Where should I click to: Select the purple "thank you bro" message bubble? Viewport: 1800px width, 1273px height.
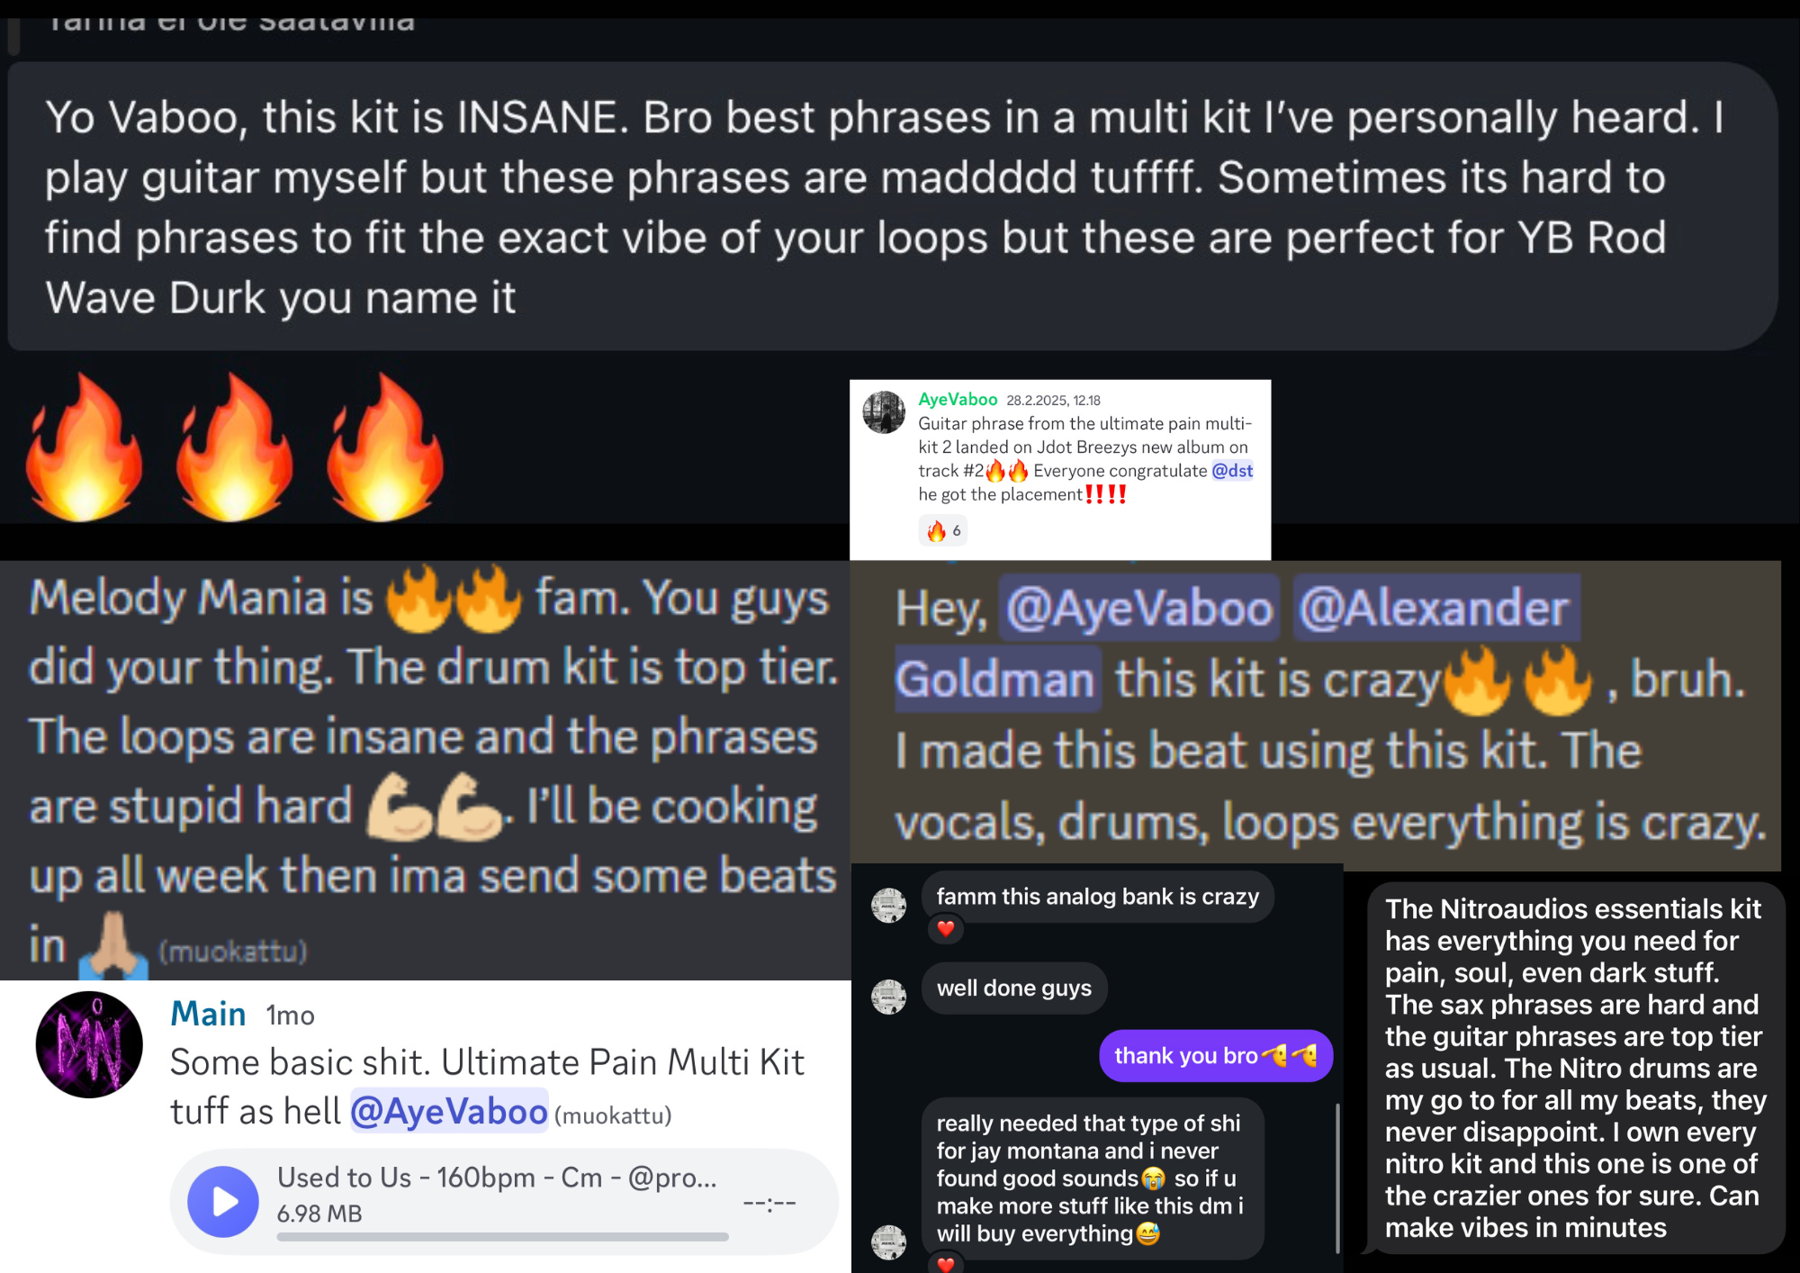1214,1055
